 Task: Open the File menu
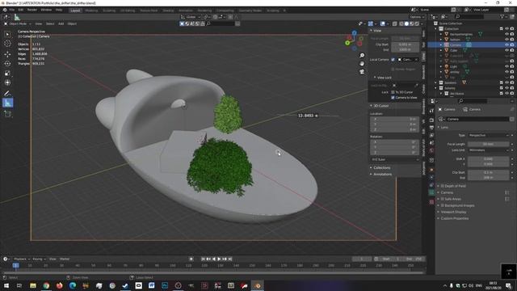(x=11, y=10)
